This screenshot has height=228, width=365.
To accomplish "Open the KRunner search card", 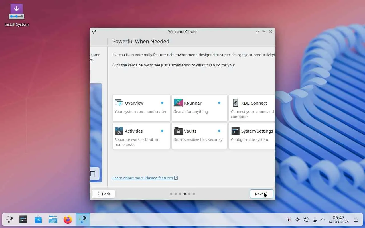I will tap(199, 108).
